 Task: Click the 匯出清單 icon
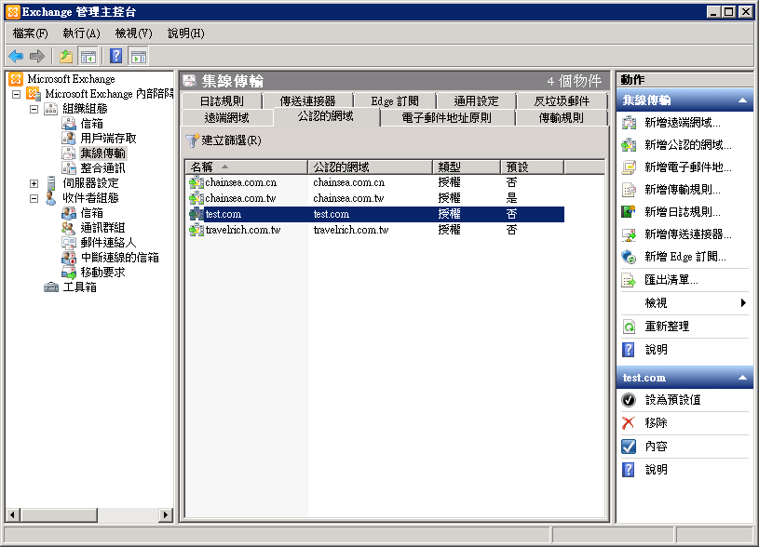629,280
